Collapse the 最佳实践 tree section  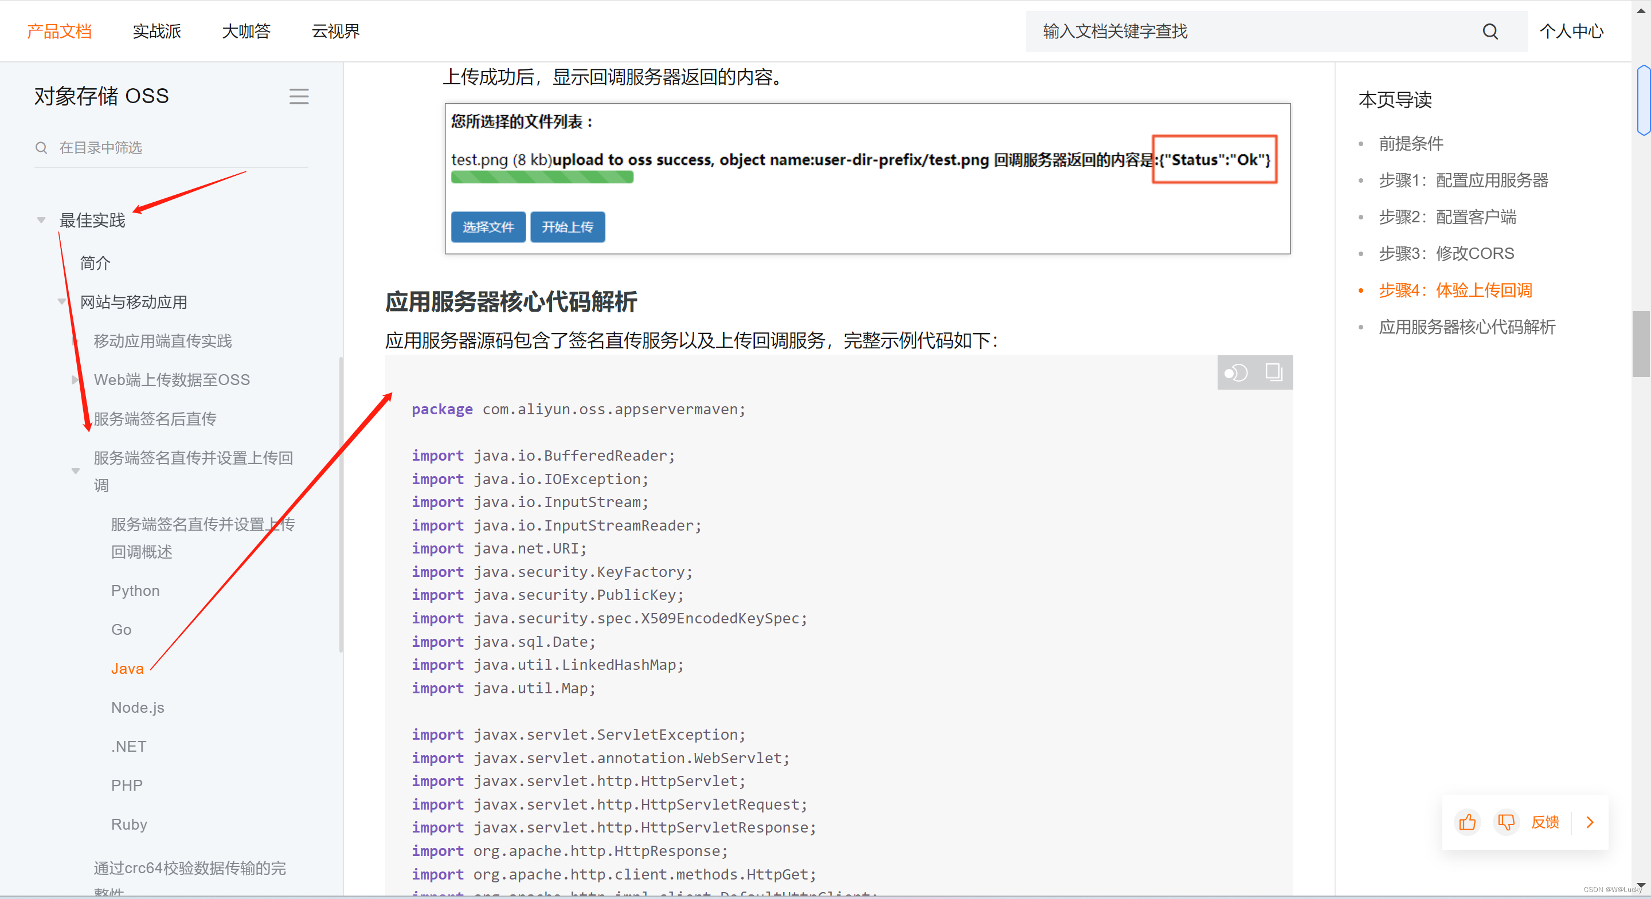pos(41,221)
